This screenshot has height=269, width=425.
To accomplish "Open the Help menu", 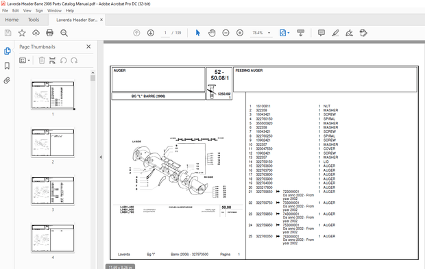I will (x=70, y=10).
